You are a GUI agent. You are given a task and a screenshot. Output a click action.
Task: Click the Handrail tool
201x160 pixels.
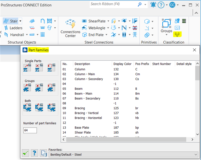pos(14,35)
